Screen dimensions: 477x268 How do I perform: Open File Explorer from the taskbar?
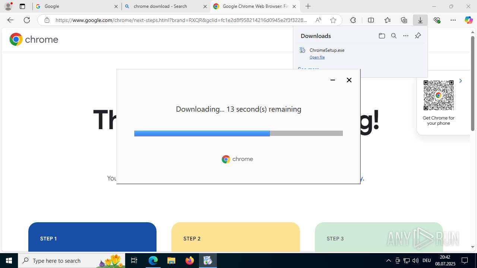click(171, 261)
